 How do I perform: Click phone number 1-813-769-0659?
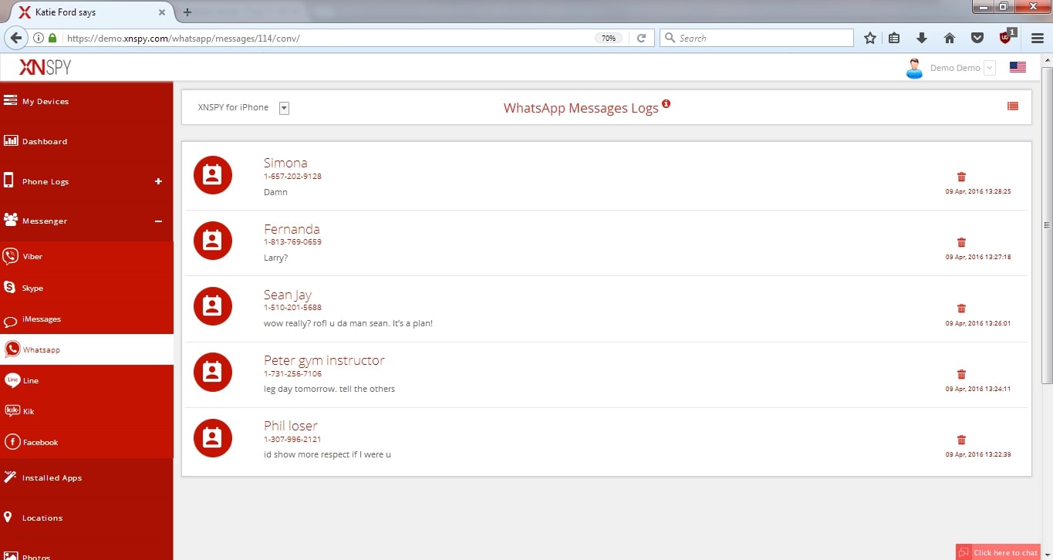click(x=292, y=242)
